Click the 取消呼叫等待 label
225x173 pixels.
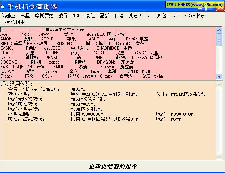point(24,109)
